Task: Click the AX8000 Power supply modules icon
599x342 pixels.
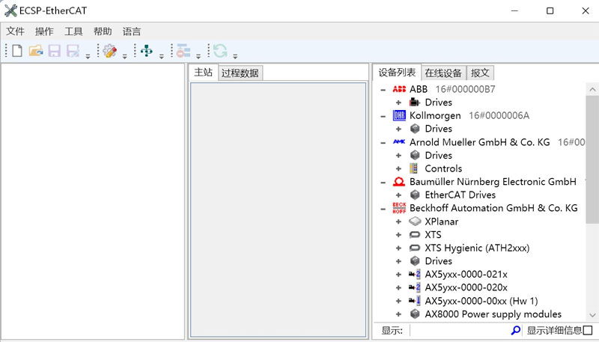Action: (415, 314)
